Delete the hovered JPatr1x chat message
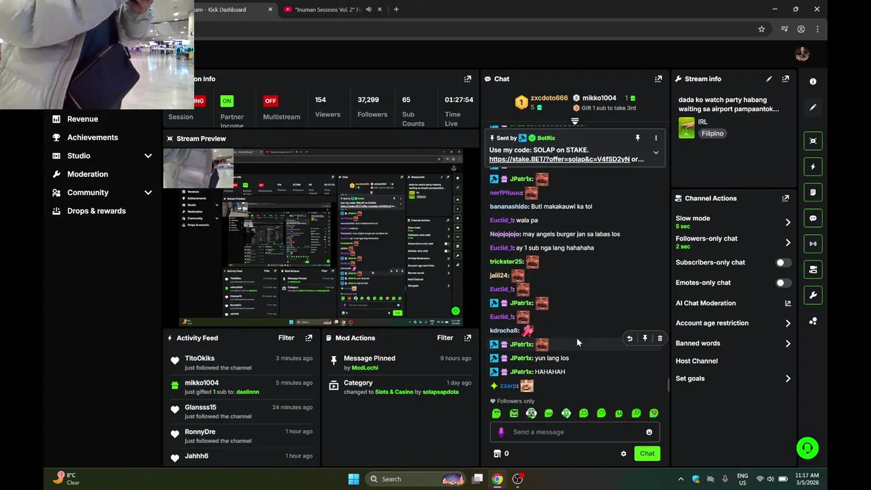This screenshot has width=871, height=490. click(659, 338)
